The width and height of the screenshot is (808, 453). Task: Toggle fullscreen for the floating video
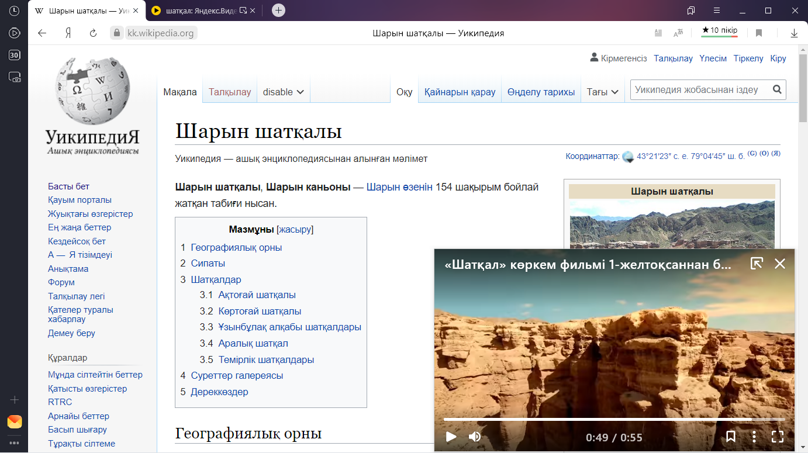tap(777, 437)
